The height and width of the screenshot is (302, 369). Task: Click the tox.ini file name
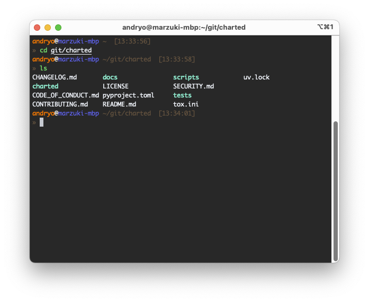[x=186, y=104]
